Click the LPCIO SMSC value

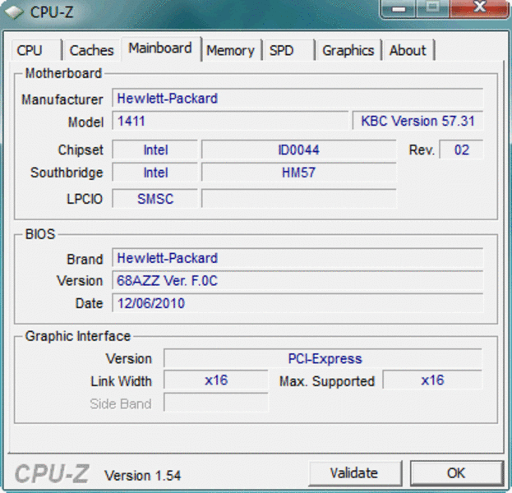pyautogui.click(x=155, y=198)
